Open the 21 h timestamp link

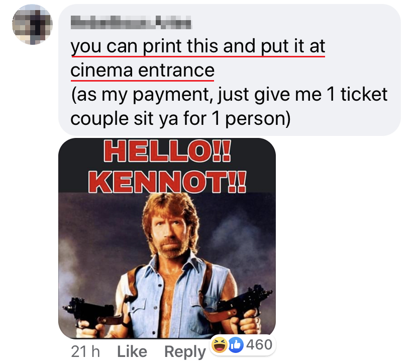(85, 351)
